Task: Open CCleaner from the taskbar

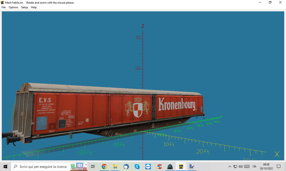Action: [159, 166]
